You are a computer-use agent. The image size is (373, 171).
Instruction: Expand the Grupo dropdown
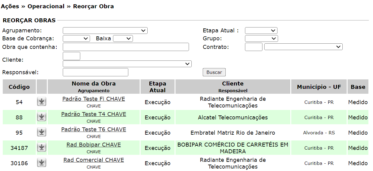(x=261, y=38)
